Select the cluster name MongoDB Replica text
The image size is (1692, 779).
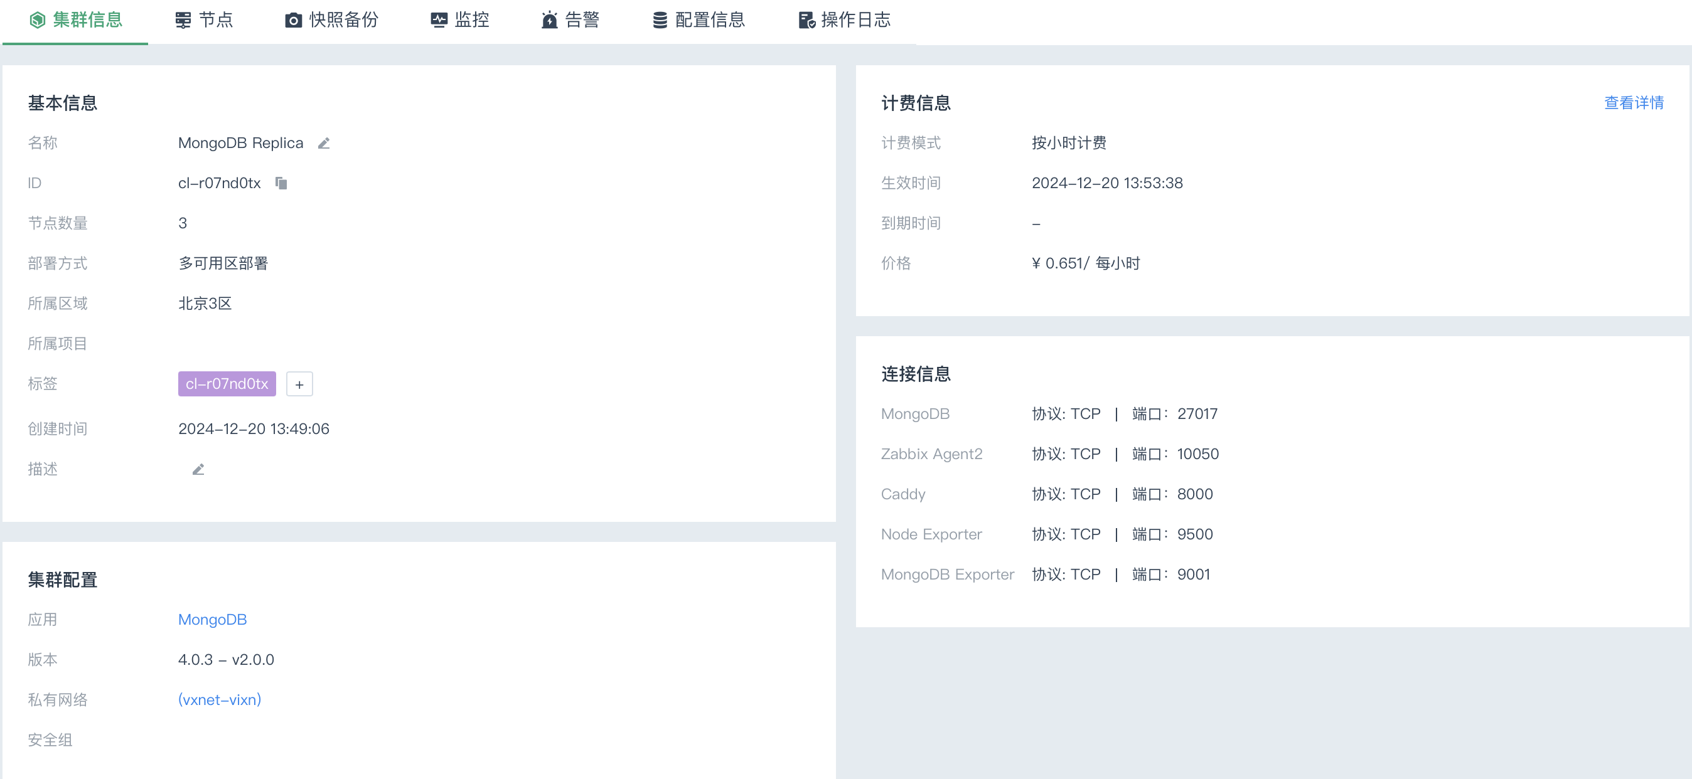240,143
